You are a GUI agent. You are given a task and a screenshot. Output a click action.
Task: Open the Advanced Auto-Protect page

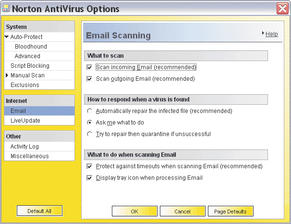[27, 56]
